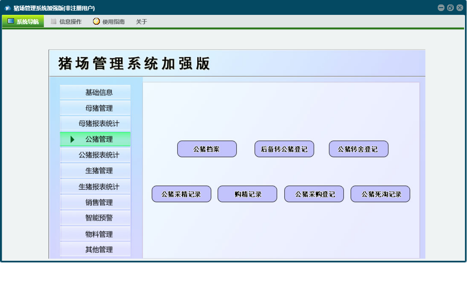Open the 购精记录 page
The height and width of the screenshot is (307, 467).
pos(247,194)
